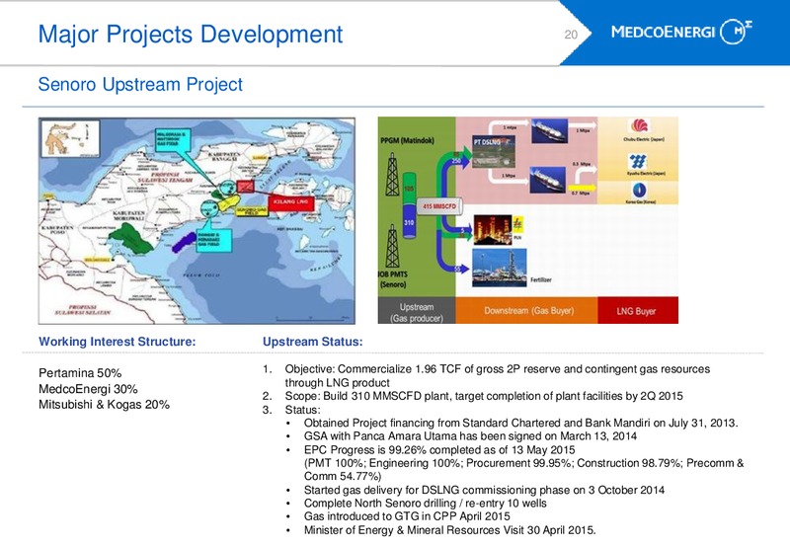Click the PLN lightning logo
Viewport: 790px width, 547px height.
click(x=517, y=225)
